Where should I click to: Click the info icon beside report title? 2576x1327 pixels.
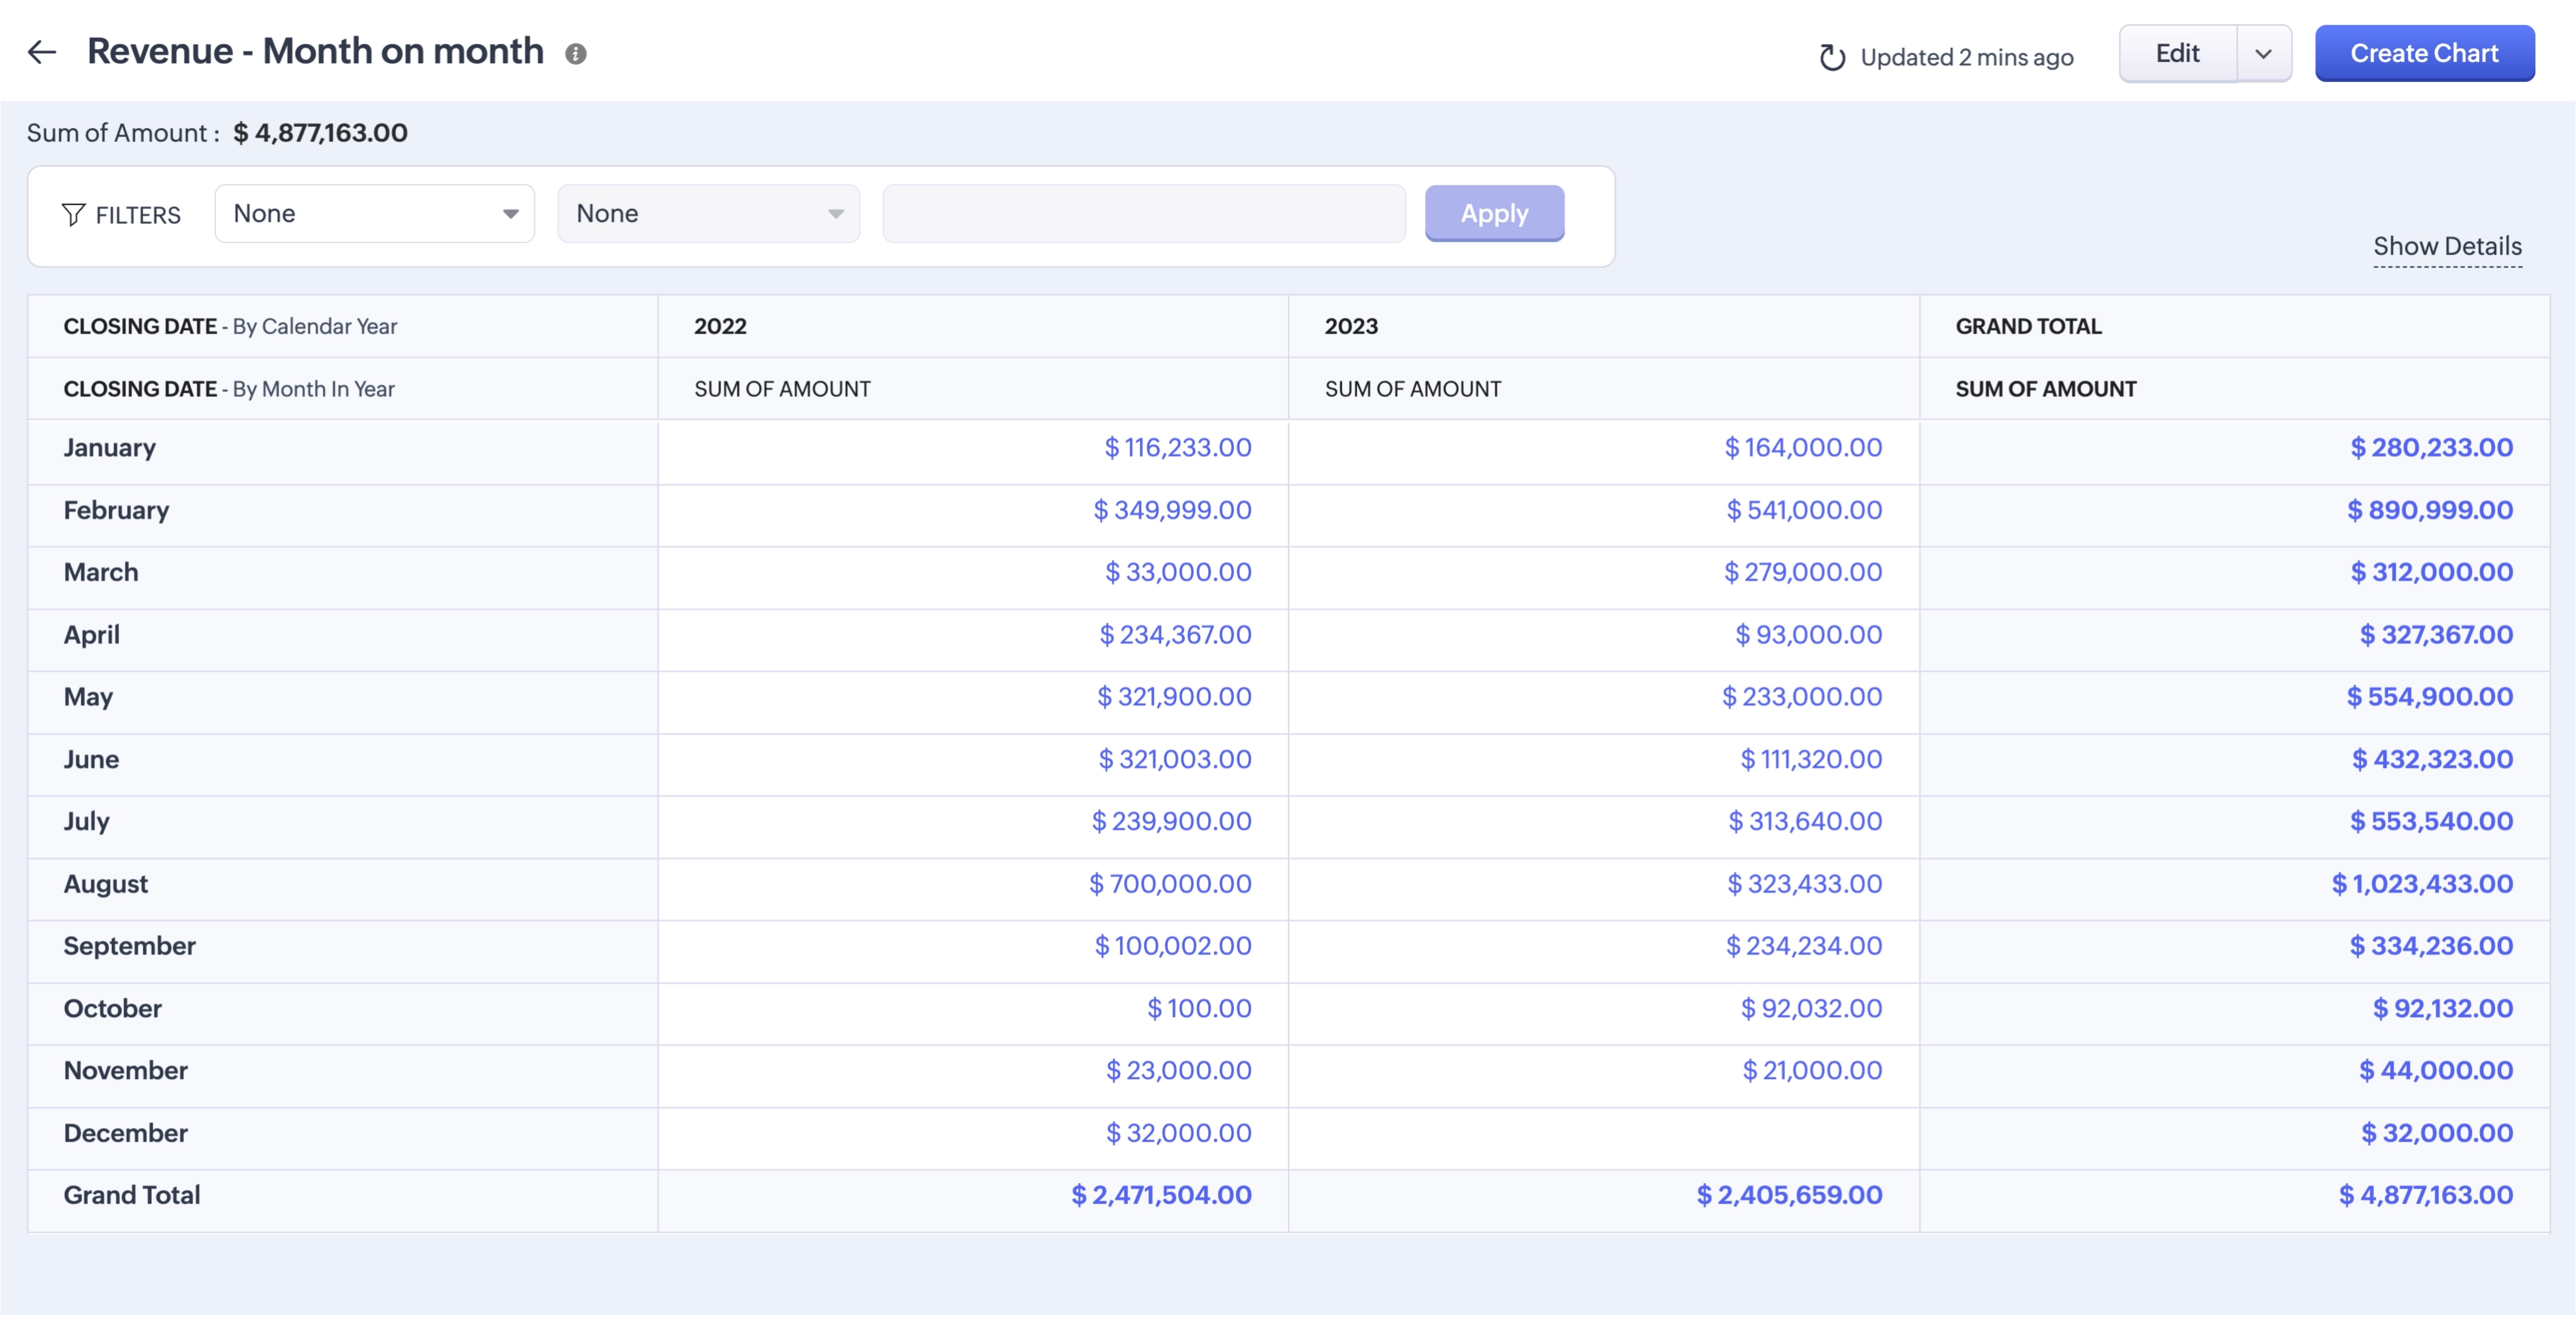(x=575, y=54)
